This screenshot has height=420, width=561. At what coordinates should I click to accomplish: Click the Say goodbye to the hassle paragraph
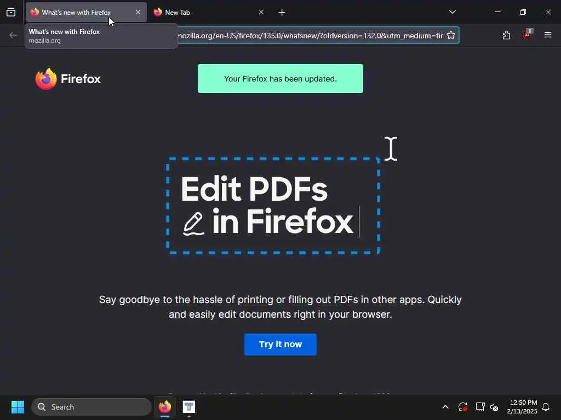pyautogui.click(x=280, y=307)
